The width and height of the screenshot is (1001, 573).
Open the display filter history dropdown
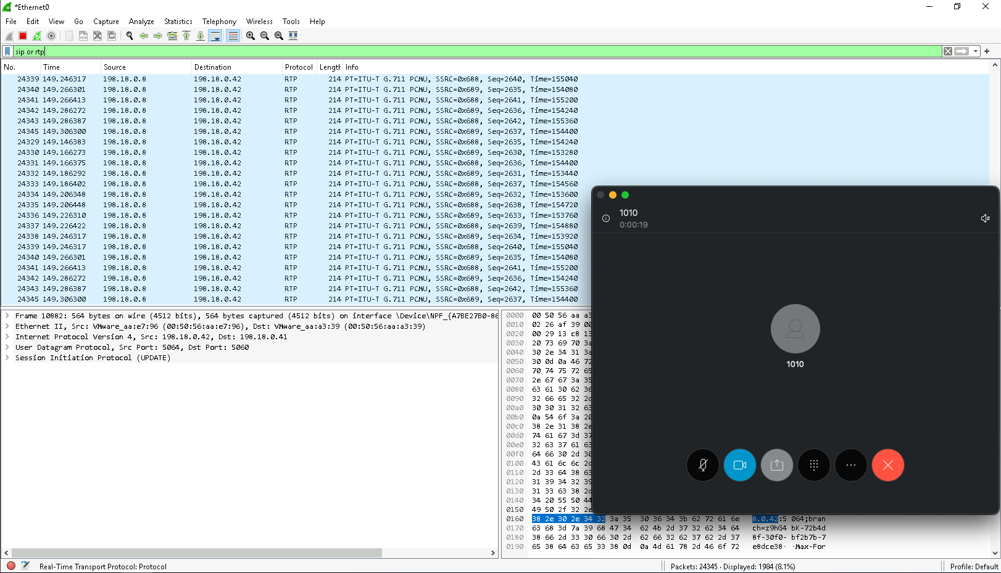pos(976,52)
